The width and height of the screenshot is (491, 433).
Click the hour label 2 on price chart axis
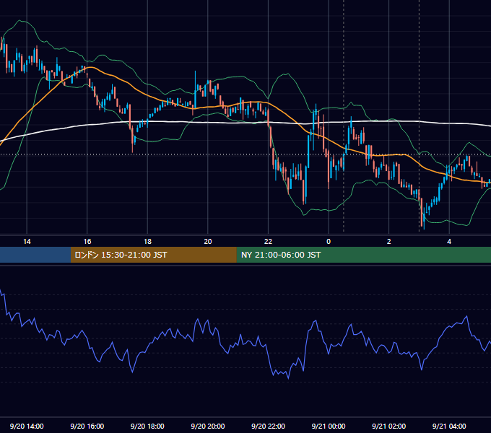389,242
